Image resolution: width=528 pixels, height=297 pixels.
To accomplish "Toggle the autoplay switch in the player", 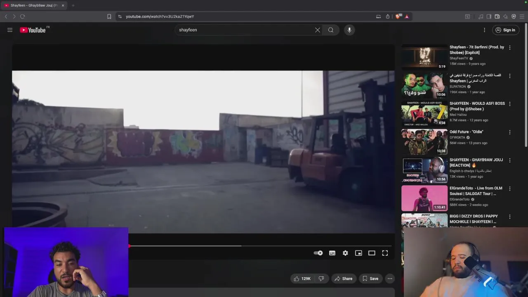I will (x=318, y=253).
